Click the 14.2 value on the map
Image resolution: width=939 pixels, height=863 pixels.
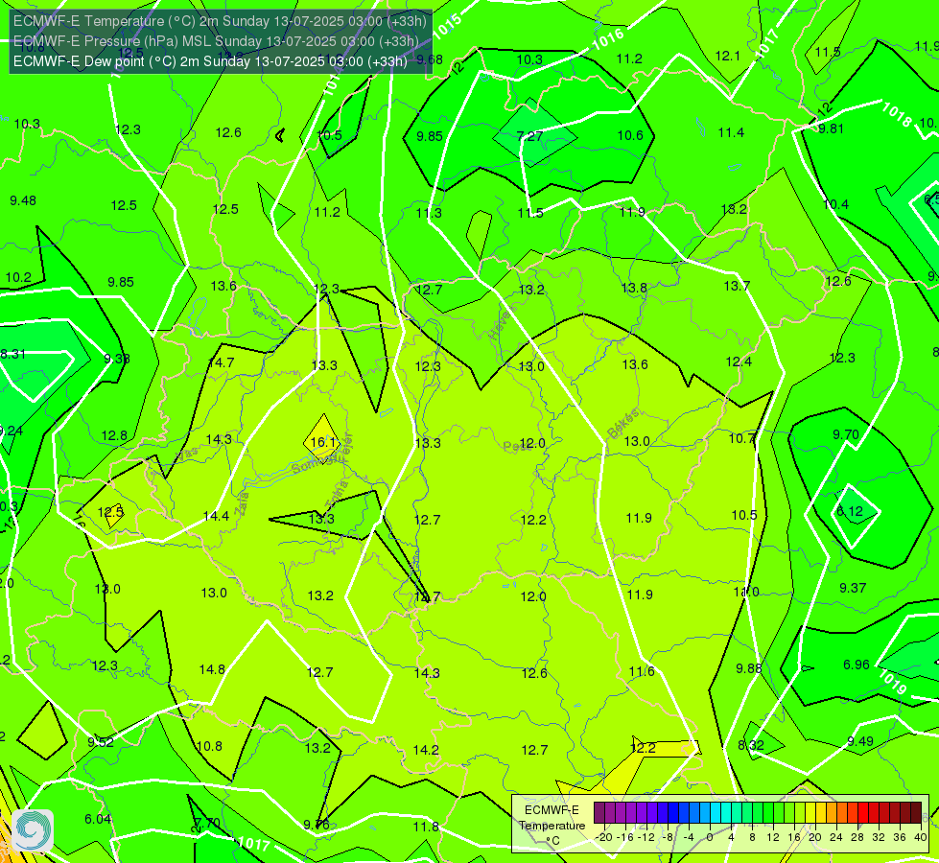coord(426,749)
